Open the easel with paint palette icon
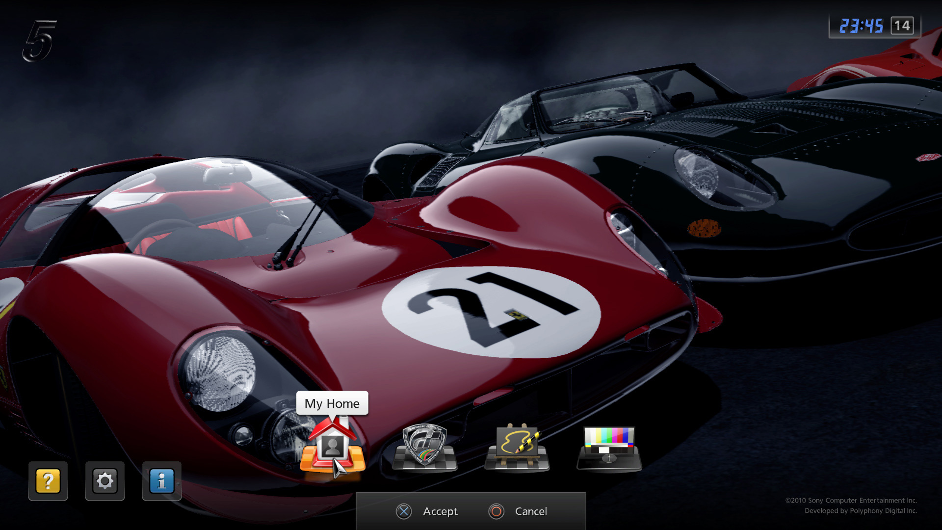Image resolution: width=942 pixels, height=530 pixels. (x=517, y=447)
